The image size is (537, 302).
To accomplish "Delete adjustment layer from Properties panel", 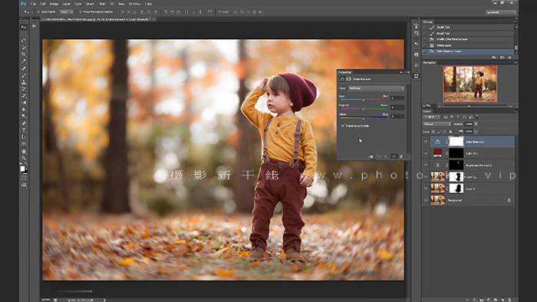I will click(401, 156).
